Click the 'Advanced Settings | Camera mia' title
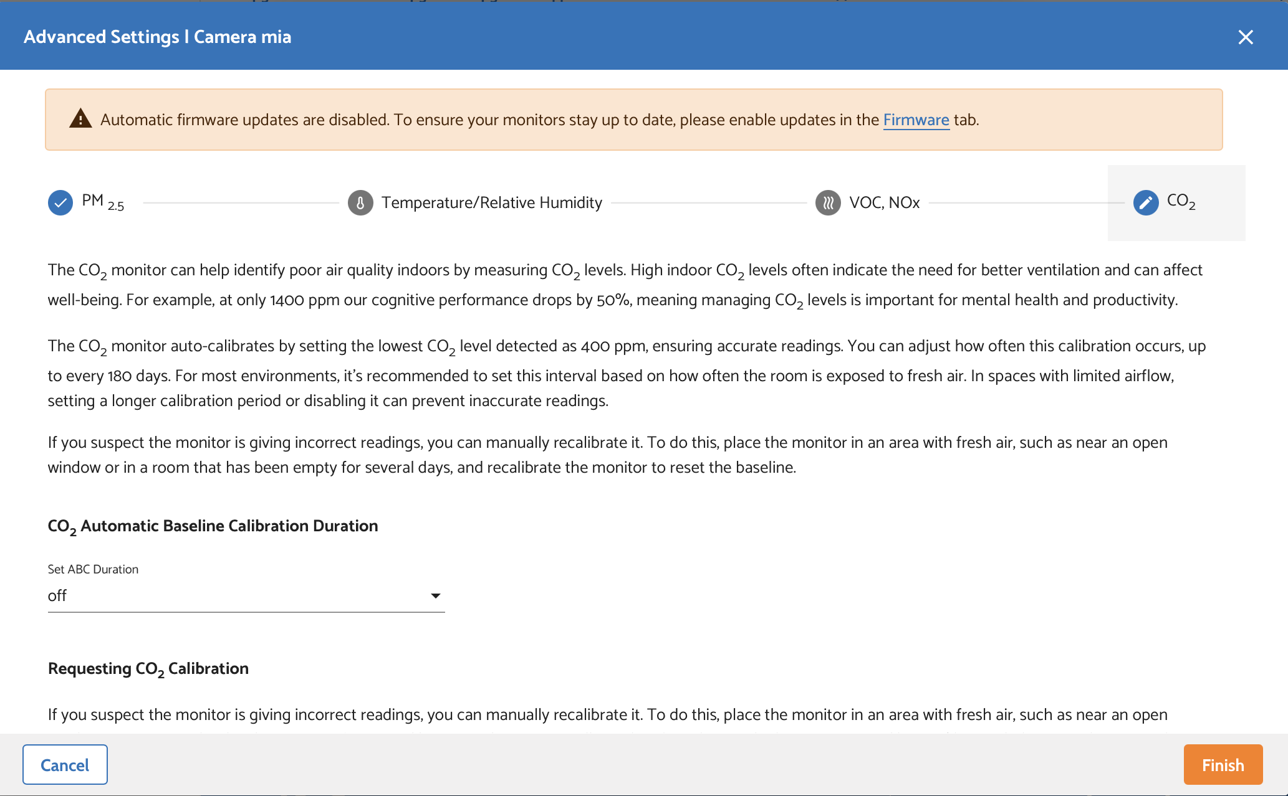This screenshot has height=796, width=1288. click(157, 37)
